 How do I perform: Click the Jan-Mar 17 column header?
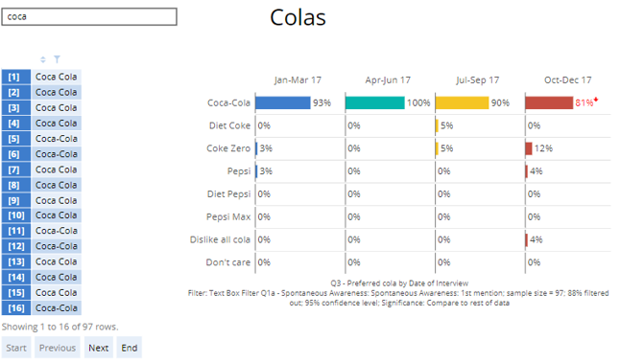(298, 80)
